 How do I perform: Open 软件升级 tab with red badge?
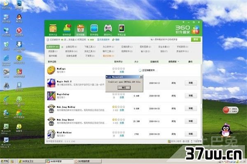pos(67,30)
